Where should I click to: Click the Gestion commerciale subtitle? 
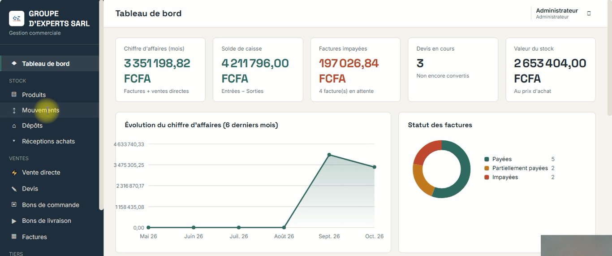coord(35,33)
